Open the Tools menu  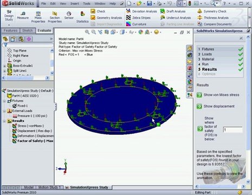tap(87, 3)
